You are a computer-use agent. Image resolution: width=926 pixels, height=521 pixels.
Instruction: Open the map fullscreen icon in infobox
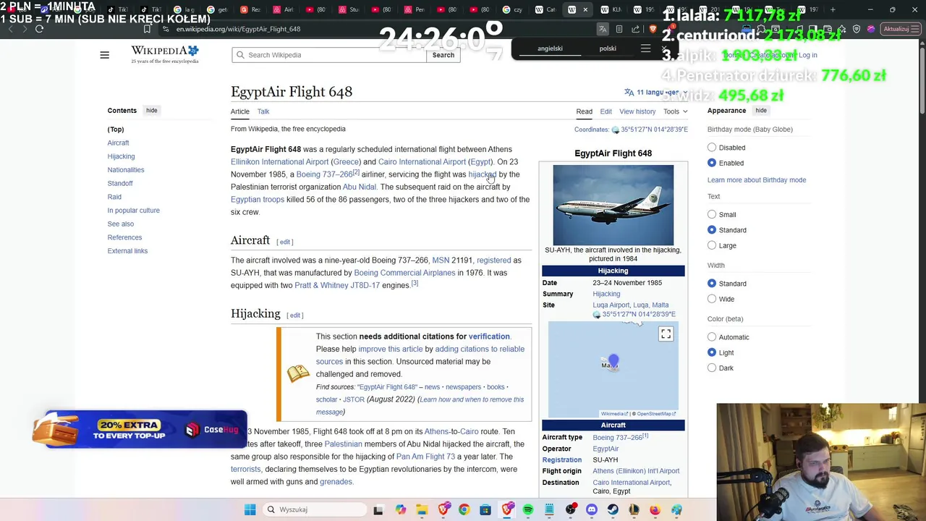666,334
